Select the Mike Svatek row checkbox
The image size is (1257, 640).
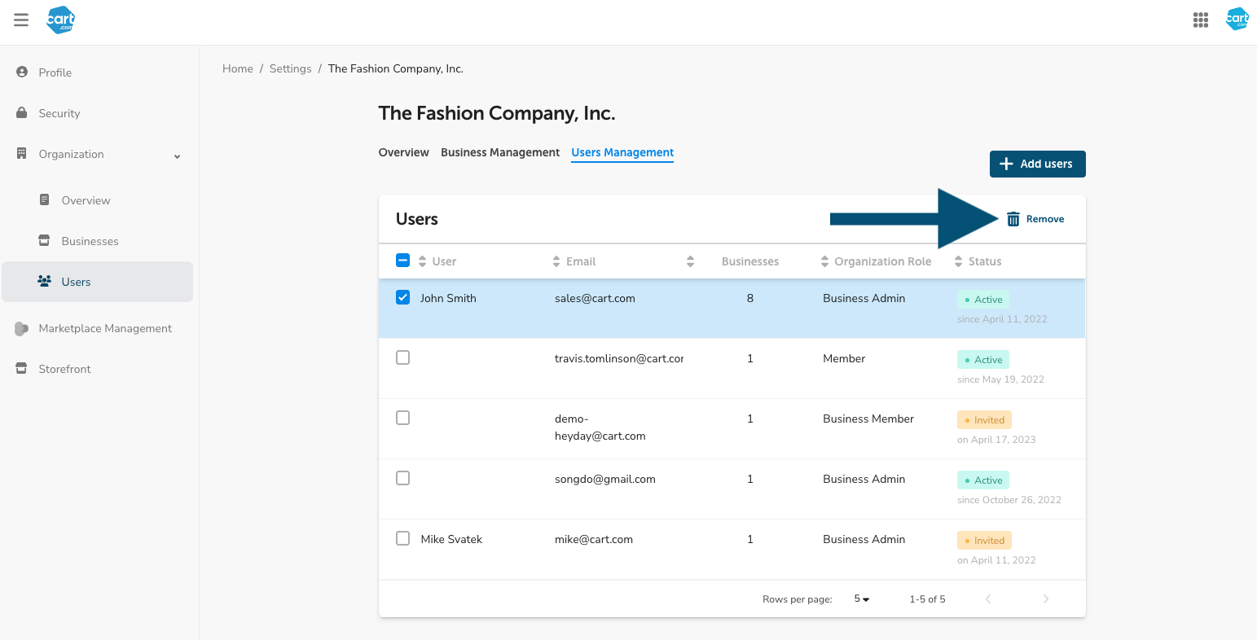[x=402, y=539]
